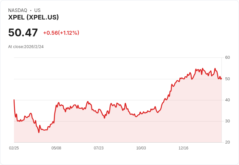Click the 12/16 date axis label
This screenshot has width=239, height=165.
point(183,148)
